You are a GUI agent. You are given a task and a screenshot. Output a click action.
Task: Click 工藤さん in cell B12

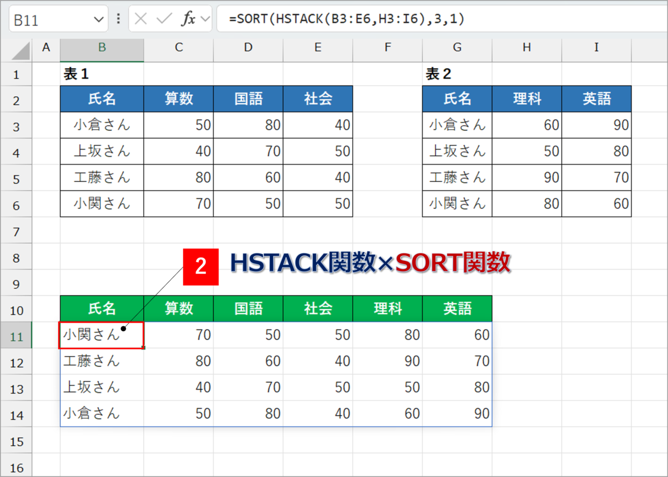[x=102, y=361]
